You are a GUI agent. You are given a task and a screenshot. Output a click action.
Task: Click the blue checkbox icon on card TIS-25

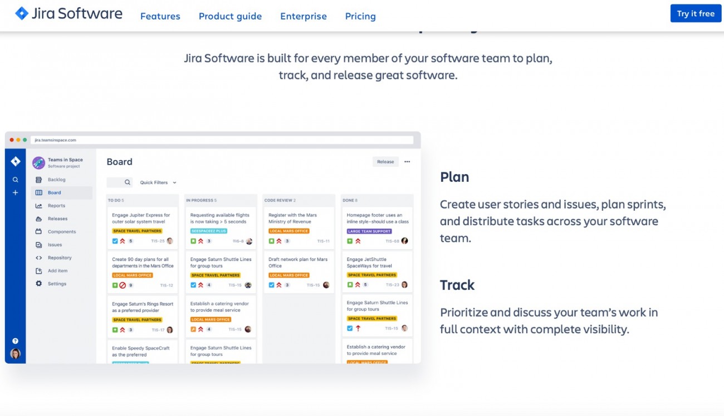pos(115,241)
